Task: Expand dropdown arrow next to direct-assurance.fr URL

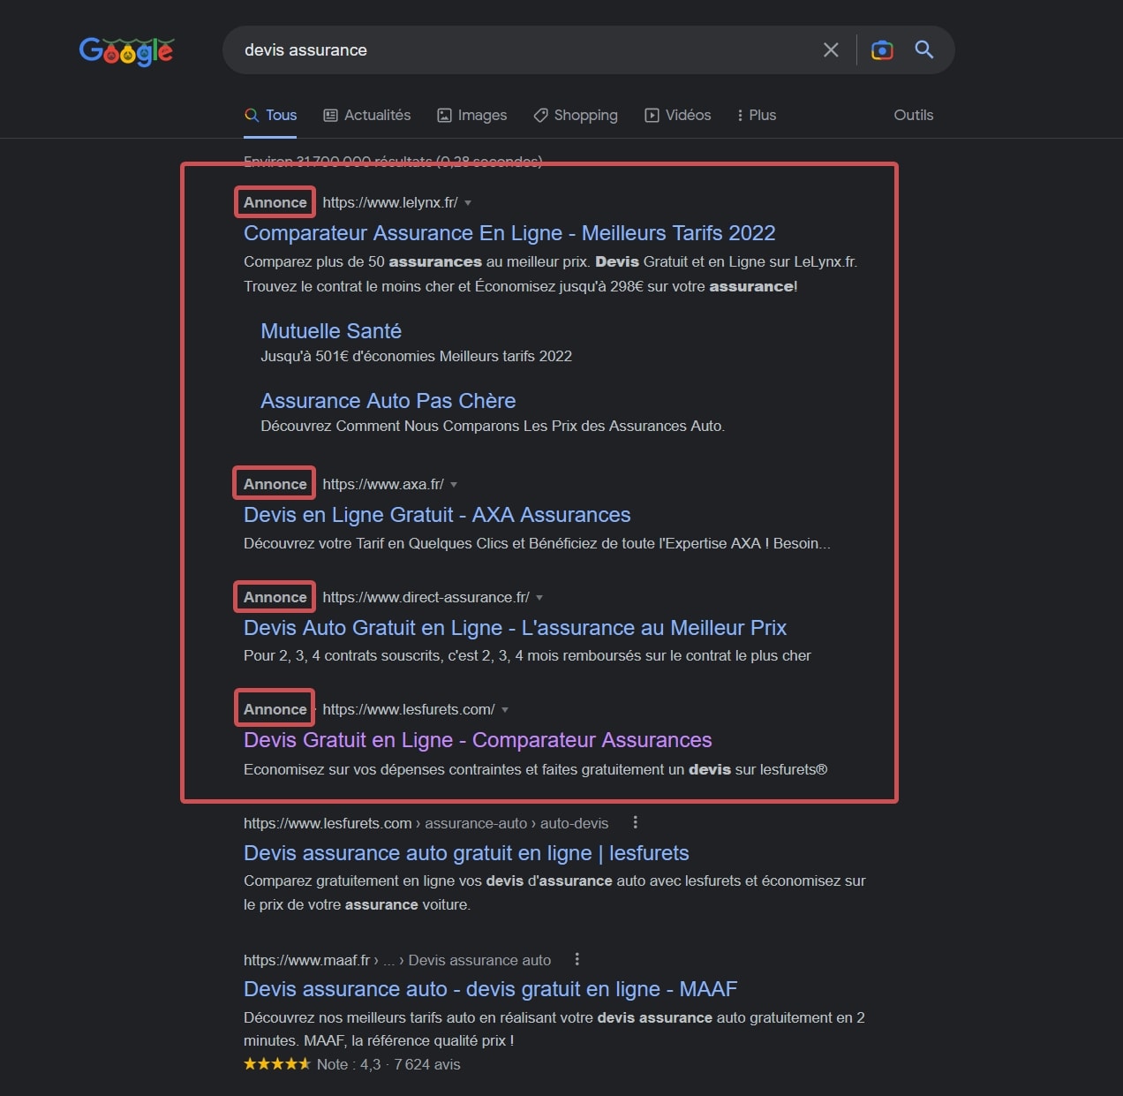Action: pos(539,598)
